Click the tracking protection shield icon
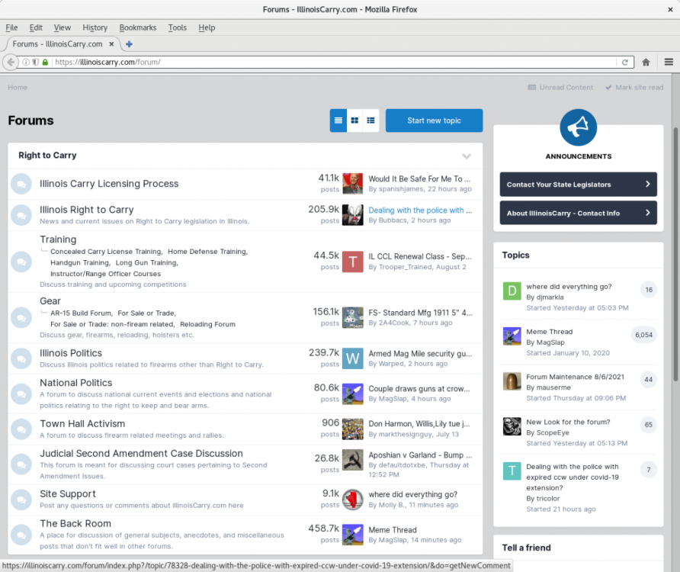 pos(36,62)
